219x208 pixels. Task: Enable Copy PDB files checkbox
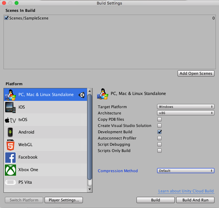point(159,120)
